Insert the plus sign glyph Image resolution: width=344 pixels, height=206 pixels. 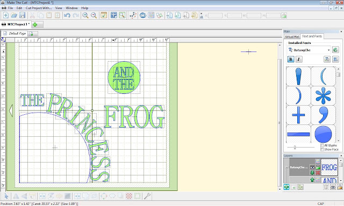click(298, 115)
